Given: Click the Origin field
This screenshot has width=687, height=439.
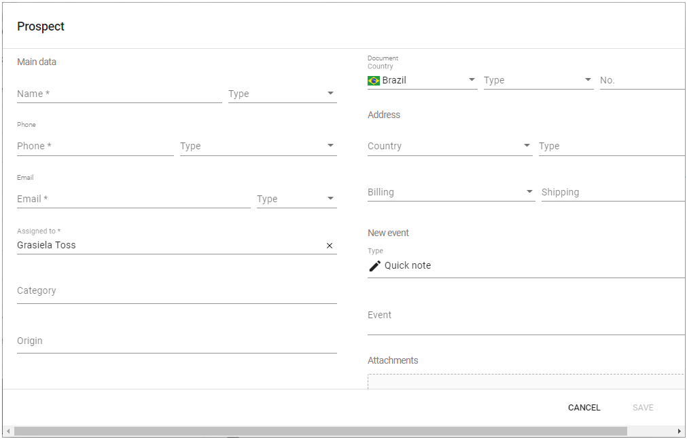Looking at the screenshot, I should (x=177, y=341).
